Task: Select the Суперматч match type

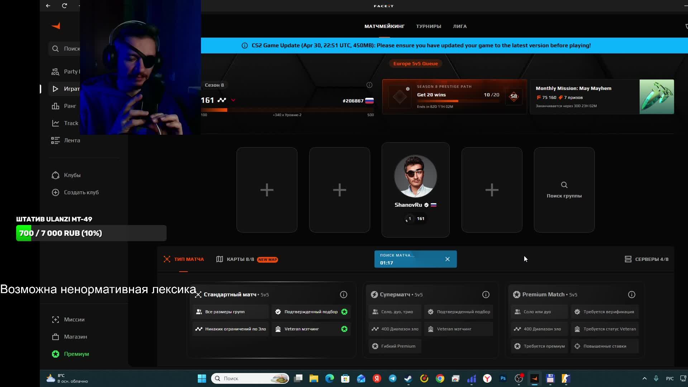Action: 431,320
